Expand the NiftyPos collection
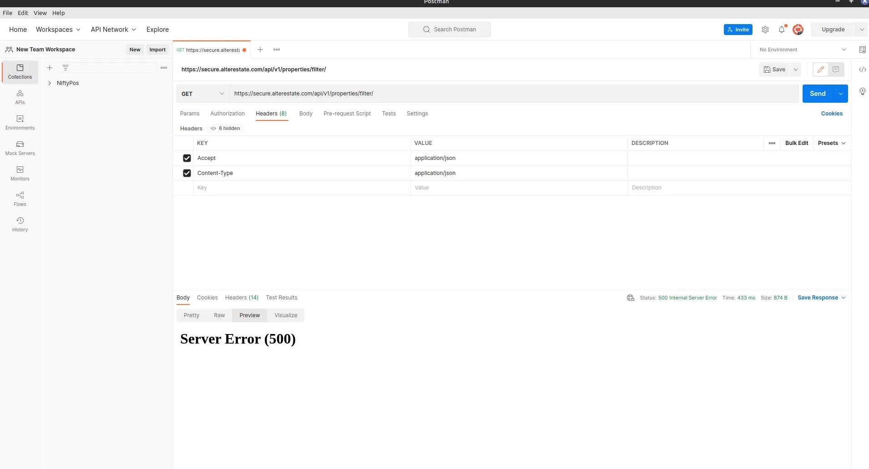The height and width of the screenshot is (469, 869). pos(50,83)
